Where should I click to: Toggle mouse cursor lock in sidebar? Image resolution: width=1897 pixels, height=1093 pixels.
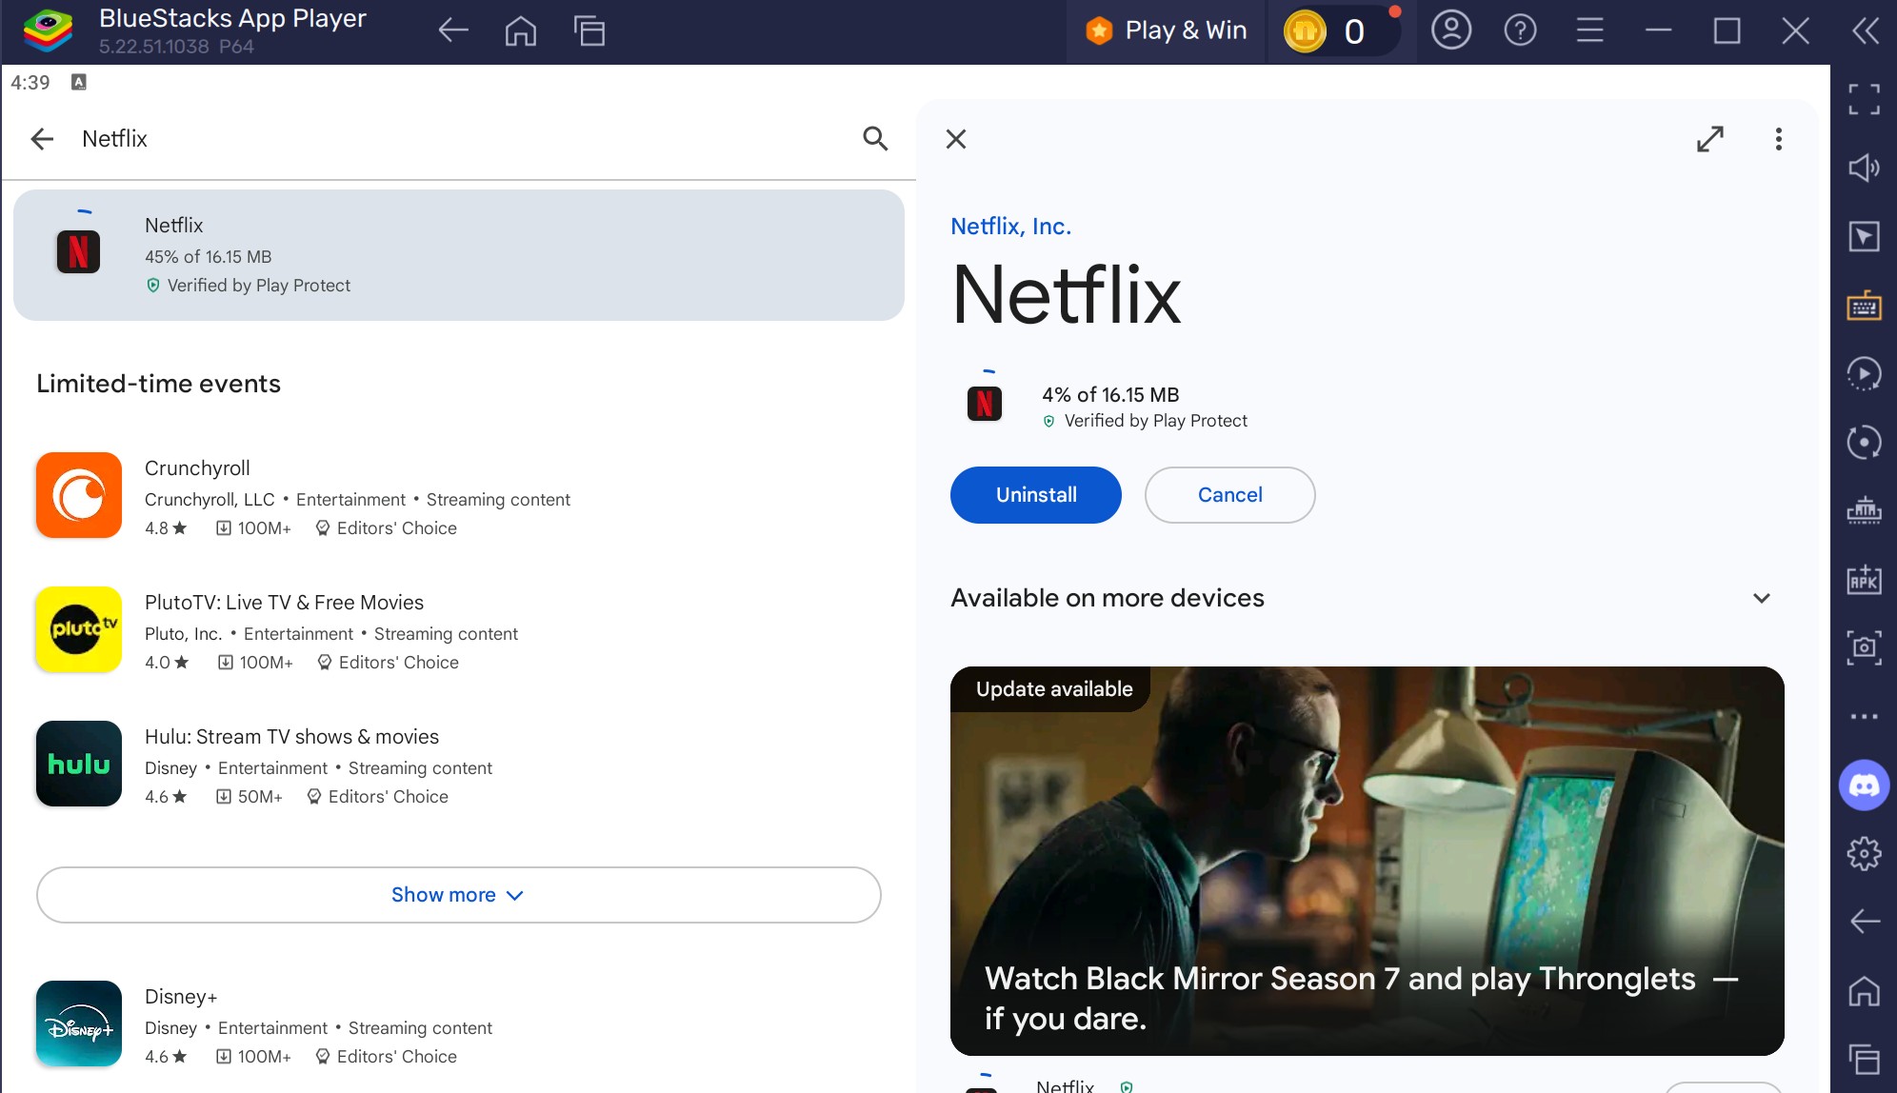point(1864,236)
